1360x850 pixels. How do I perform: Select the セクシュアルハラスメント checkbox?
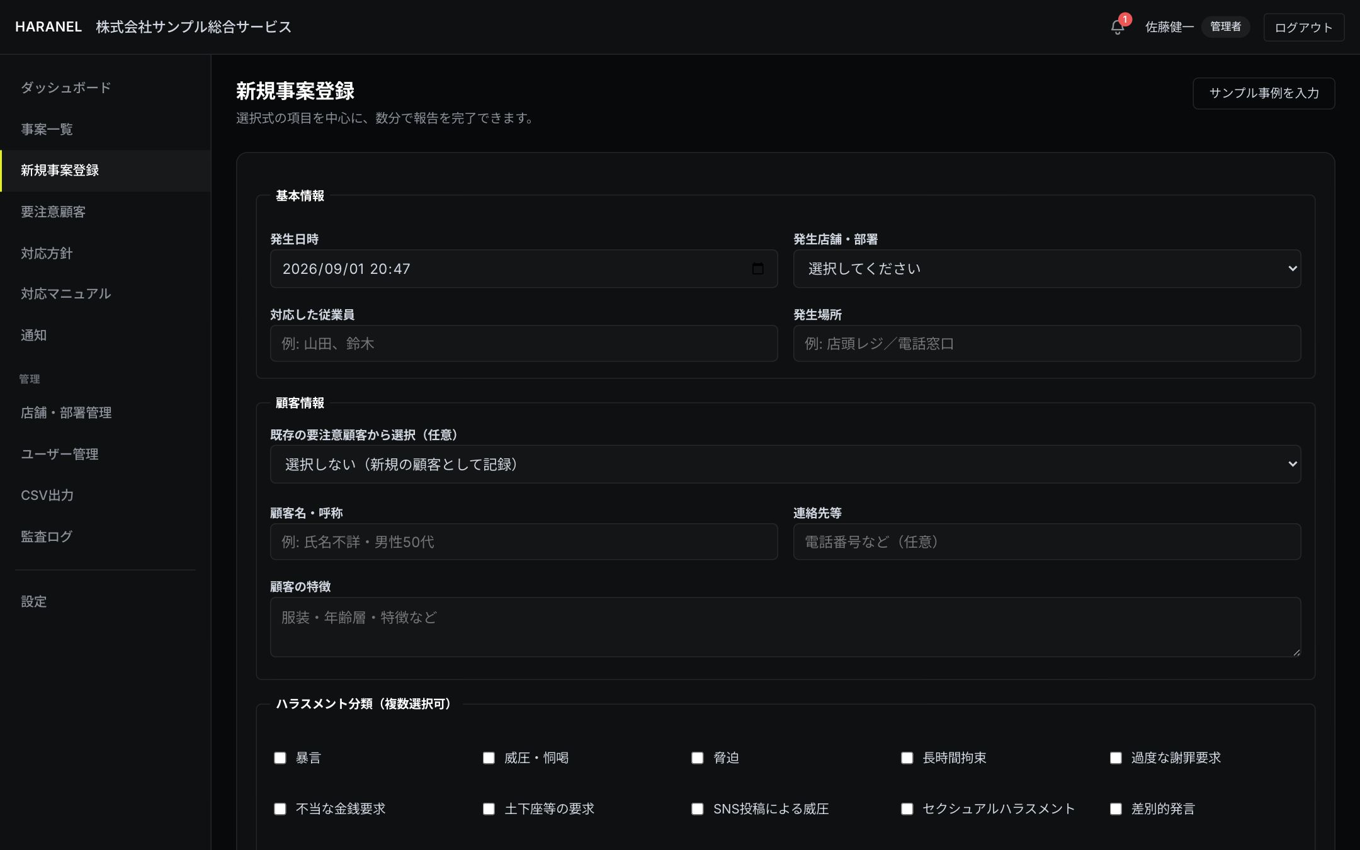[x=907, y=809]
